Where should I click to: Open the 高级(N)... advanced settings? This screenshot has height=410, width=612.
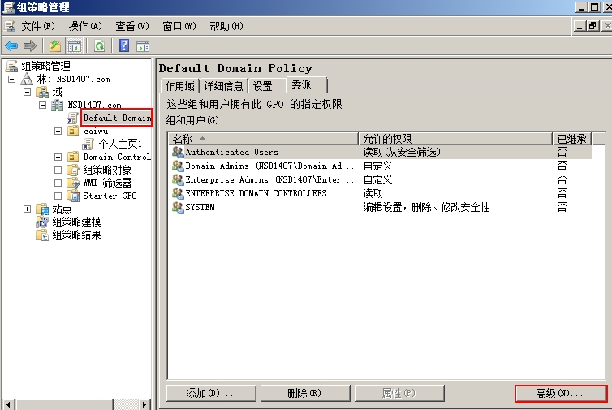[x=561, y=393]
